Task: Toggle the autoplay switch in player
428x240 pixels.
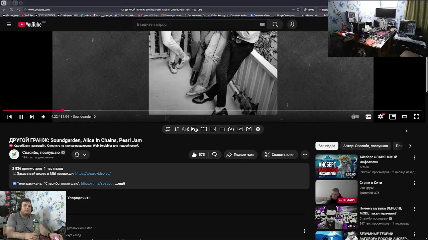Action: point(355,117)
